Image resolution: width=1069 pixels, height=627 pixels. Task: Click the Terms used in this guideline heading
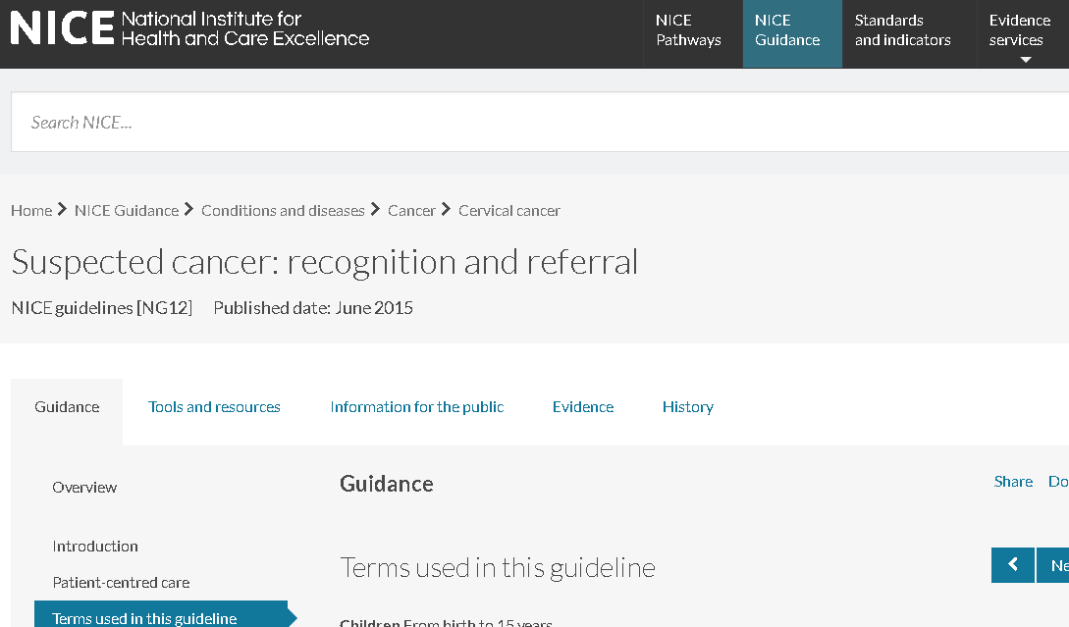498,568
